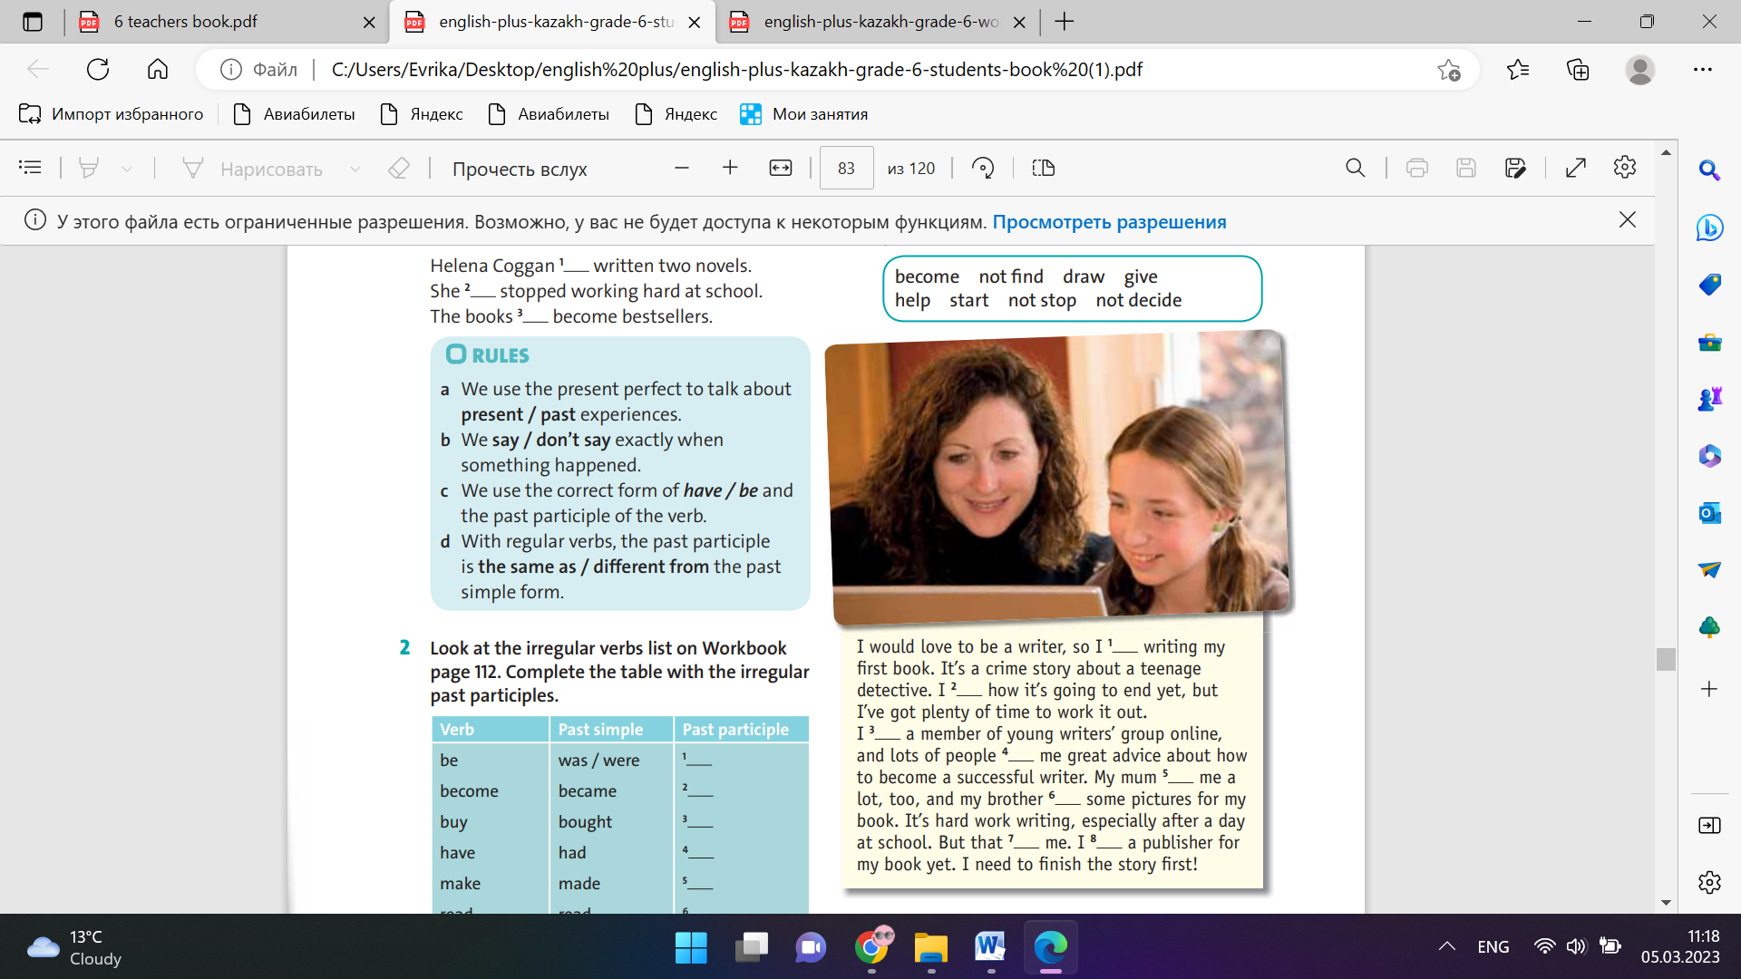Start Прочесть вслух read aloud
The width and height of the screenshot is (1741, 979).
pyautogui.click(x=520, y=169)
